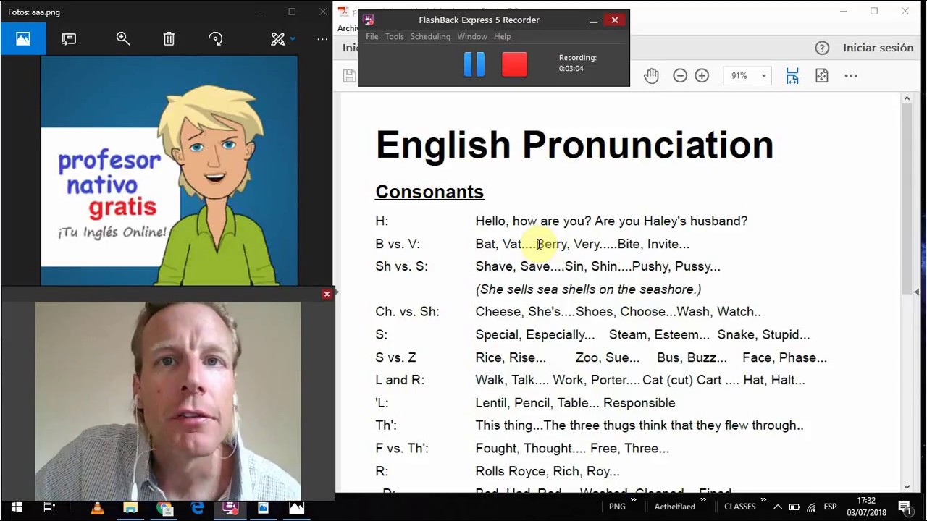This screenshot has width=927, height=521.
Task: Open VLC media player from taskbar
Action: pos(97,507)
